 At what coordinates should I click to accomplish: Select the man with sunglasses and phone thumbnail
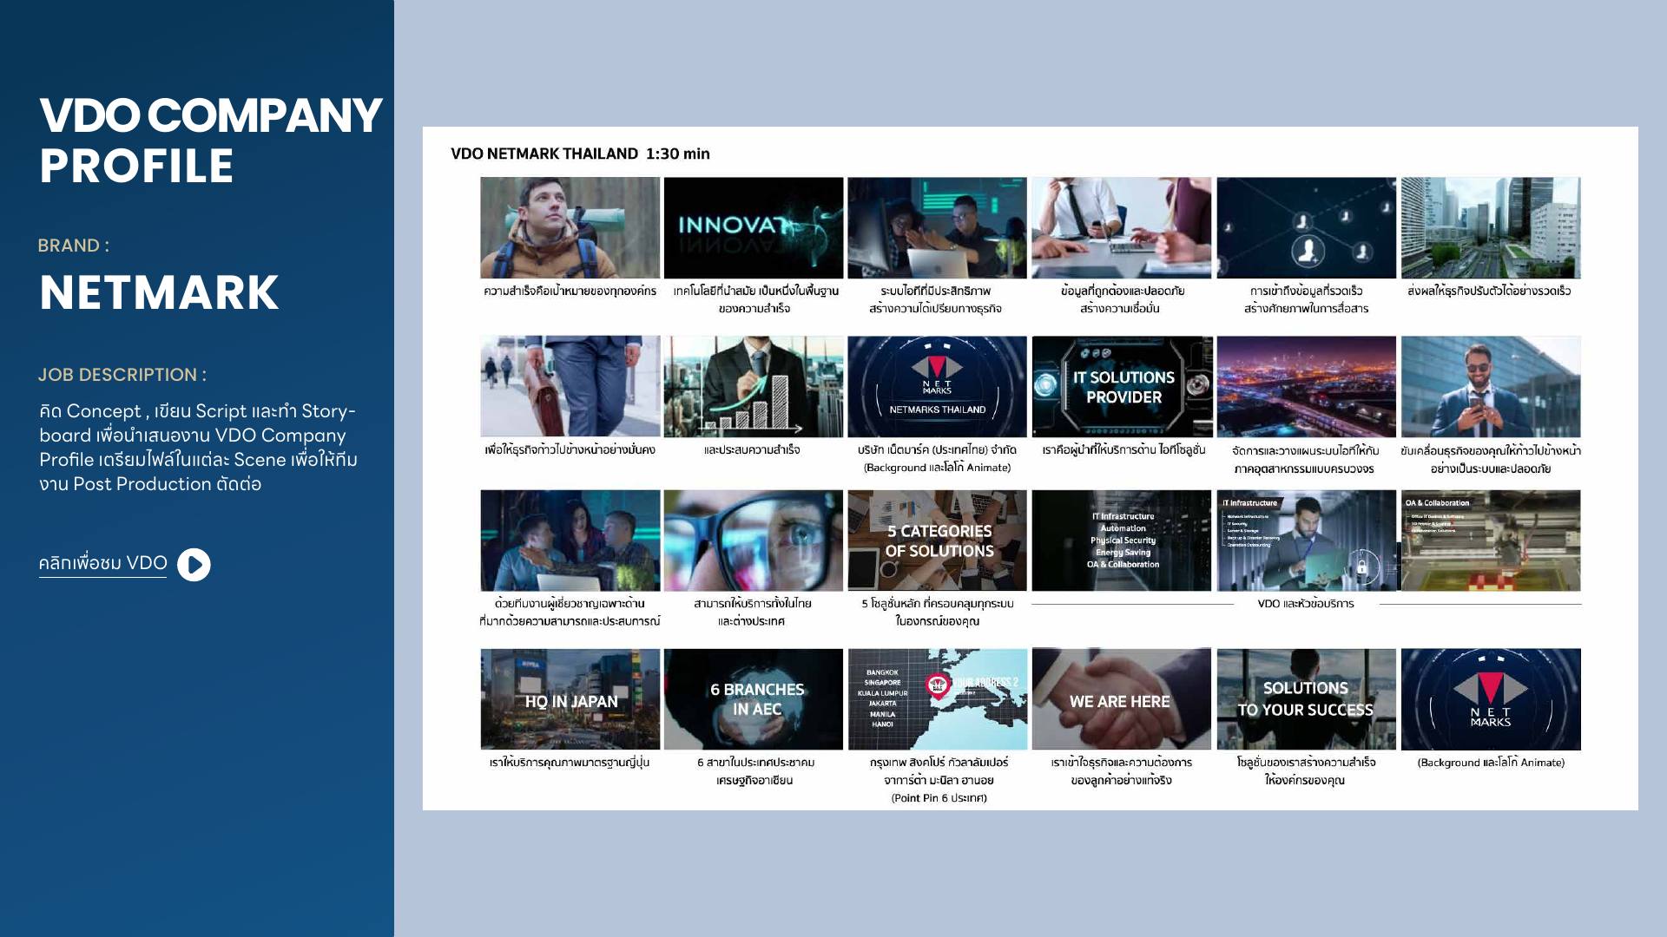tap(1491, 386)
